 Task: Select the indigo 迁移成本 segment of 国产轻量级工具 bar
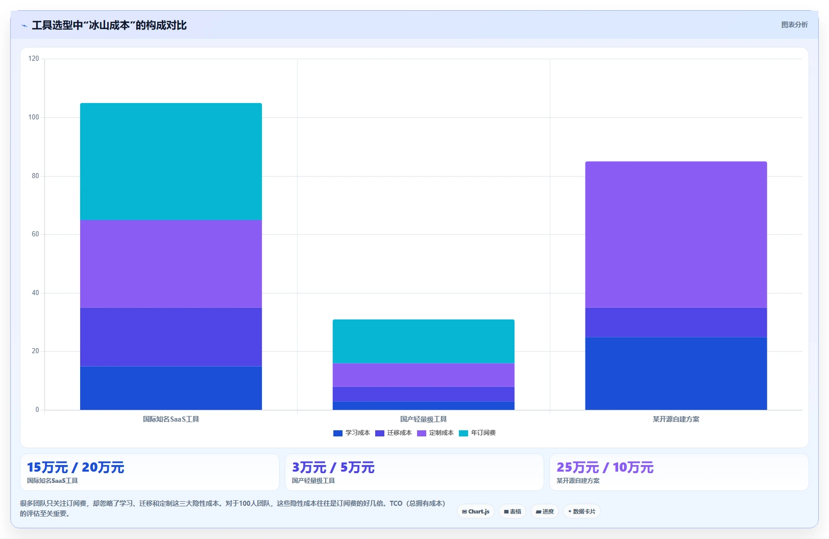[x=424, y=394]
